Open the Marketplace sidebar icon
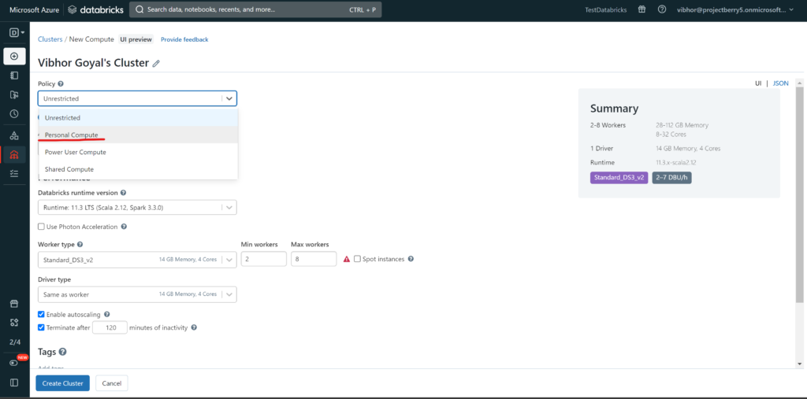The width and height of the screenshot is (807, 399). point(14,303)
